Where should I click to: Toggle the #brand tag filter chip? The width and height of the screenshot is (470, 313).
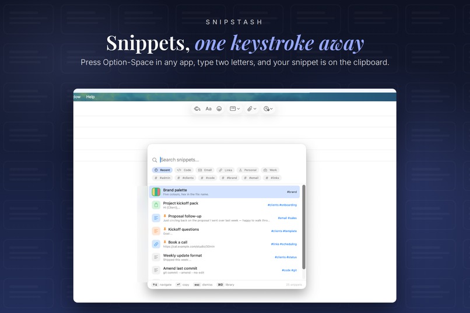pos(229,178)
